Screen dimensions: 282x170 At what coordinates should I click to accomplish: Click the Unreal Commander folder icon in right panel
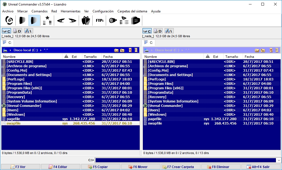[145, 106]
